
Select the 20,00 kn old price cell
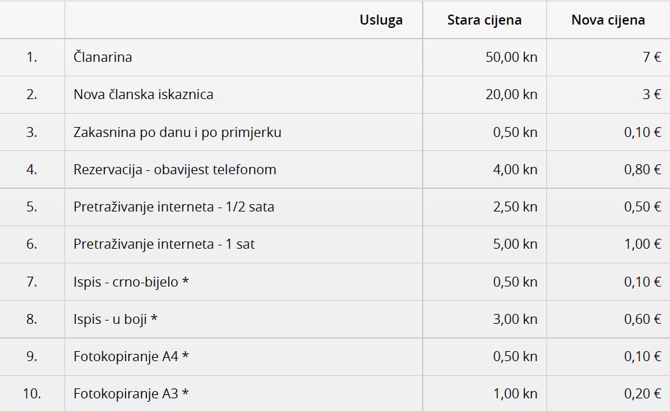(x=511, y=94)
